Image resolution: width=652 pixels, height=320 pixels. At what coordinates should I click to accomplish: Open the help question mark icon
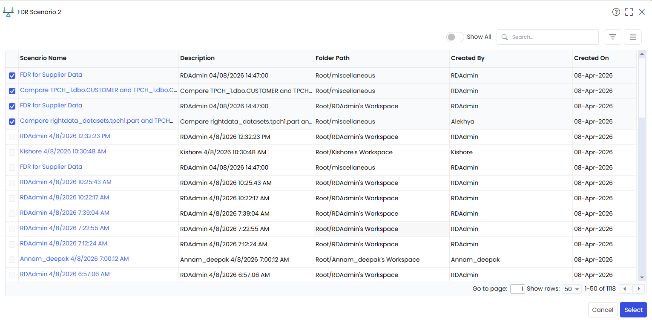616,12
